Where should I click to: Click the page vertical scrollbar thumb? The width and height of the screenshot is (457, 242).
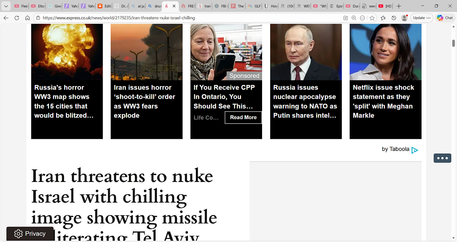tap(454, 43)
